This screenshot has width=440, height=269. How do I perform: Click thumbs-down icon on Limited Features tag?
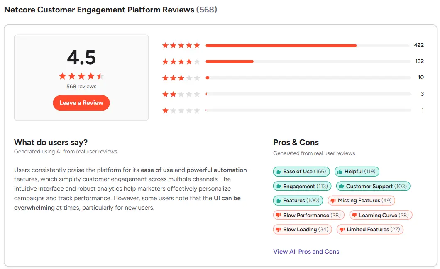point(342,230)
